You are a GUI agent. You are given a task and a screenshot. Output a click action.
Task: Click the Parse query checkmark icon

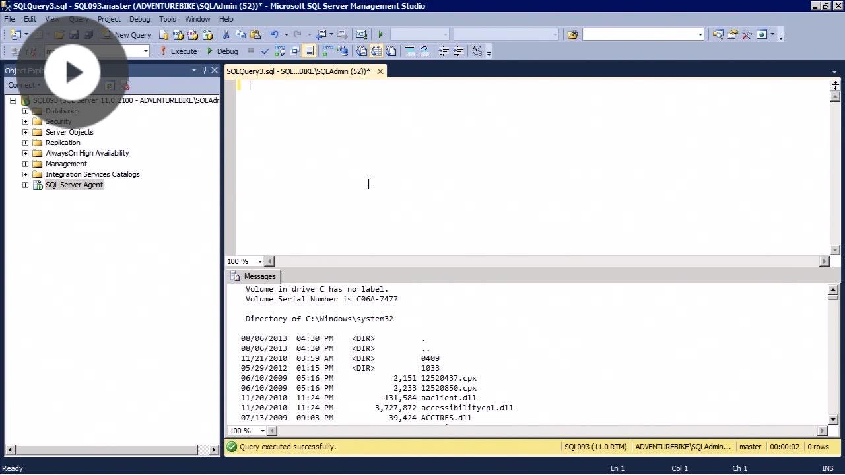265,51
